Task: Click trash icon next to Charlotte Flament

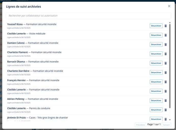Action: pyautogui.click(x=166, y=54)
